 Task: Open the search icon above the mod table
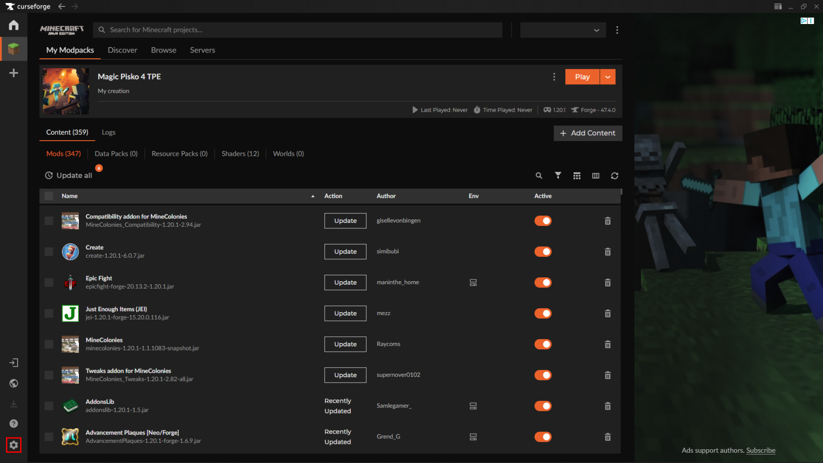point(539,175)
